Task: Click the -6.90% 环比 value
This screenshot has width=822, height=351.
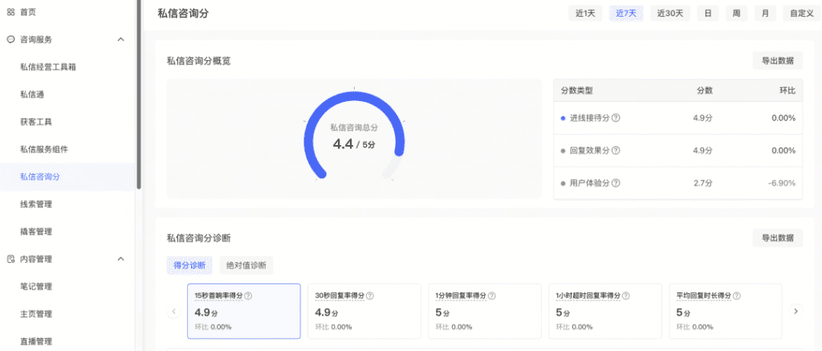Action: click(782, 183)
